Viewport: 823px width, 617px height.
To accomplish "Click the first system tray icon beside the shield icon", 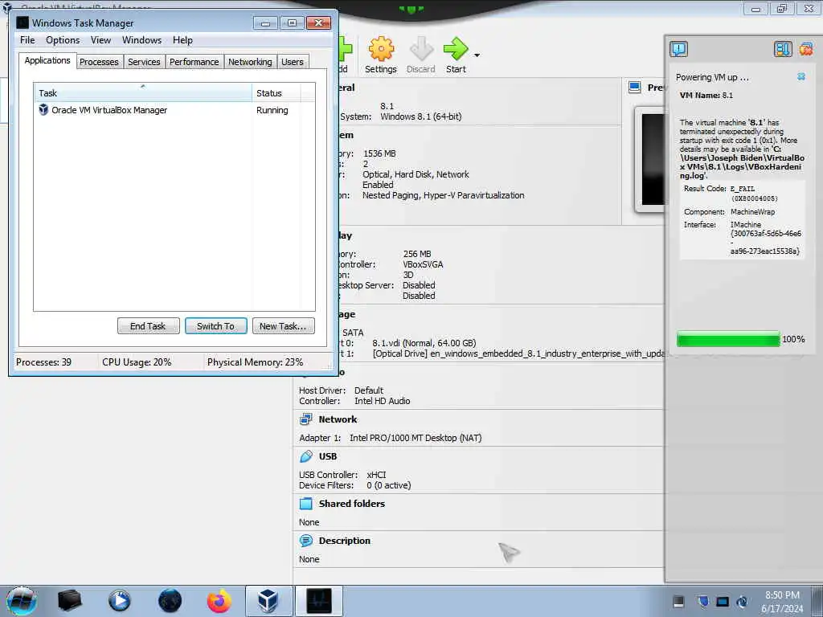I will tap(678, 601).
